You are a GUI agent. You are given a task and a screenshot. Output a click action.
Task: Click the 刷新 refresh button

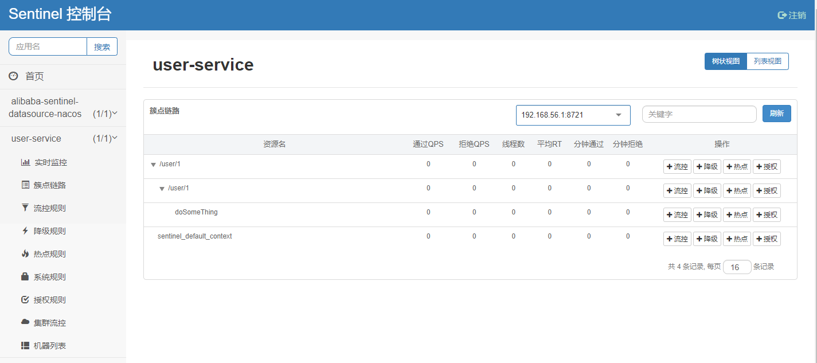(777, 114)
